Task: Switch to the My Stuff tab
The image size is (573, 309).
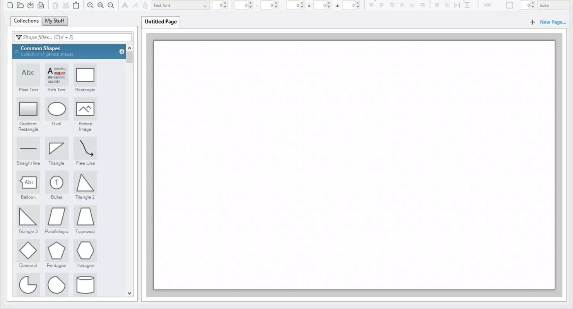Action: (55, 21)
